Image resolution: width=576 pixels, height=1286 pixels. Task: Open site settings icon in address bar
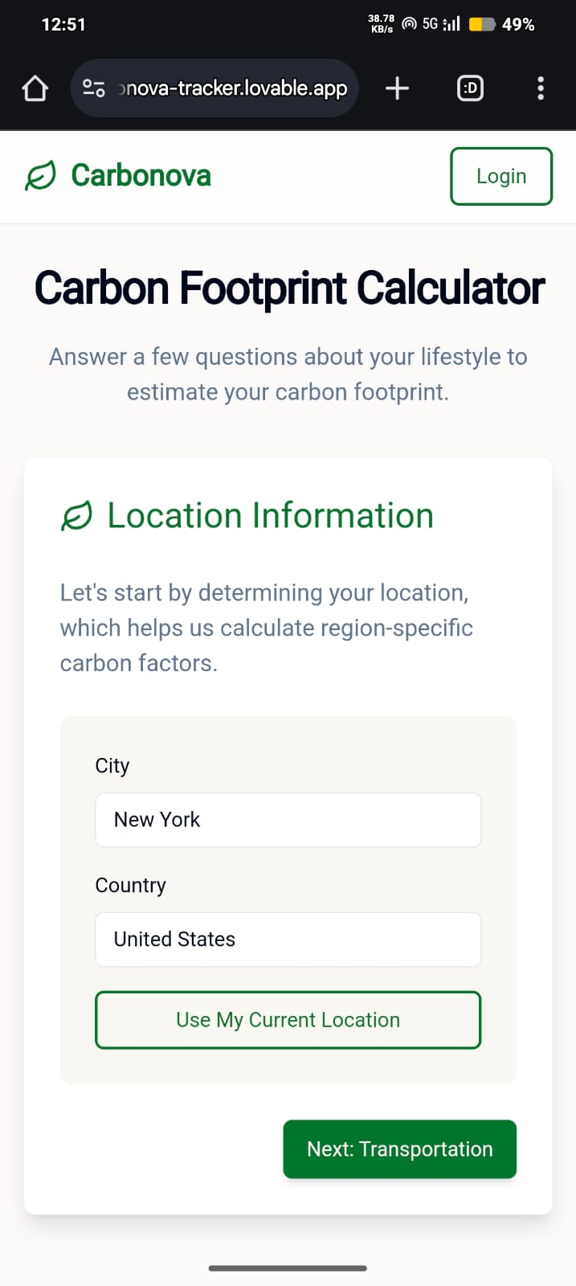94,88
